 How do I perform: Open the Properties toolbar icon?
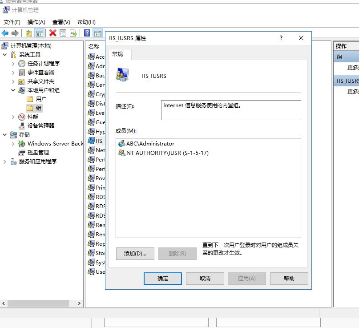coord(63,32)
